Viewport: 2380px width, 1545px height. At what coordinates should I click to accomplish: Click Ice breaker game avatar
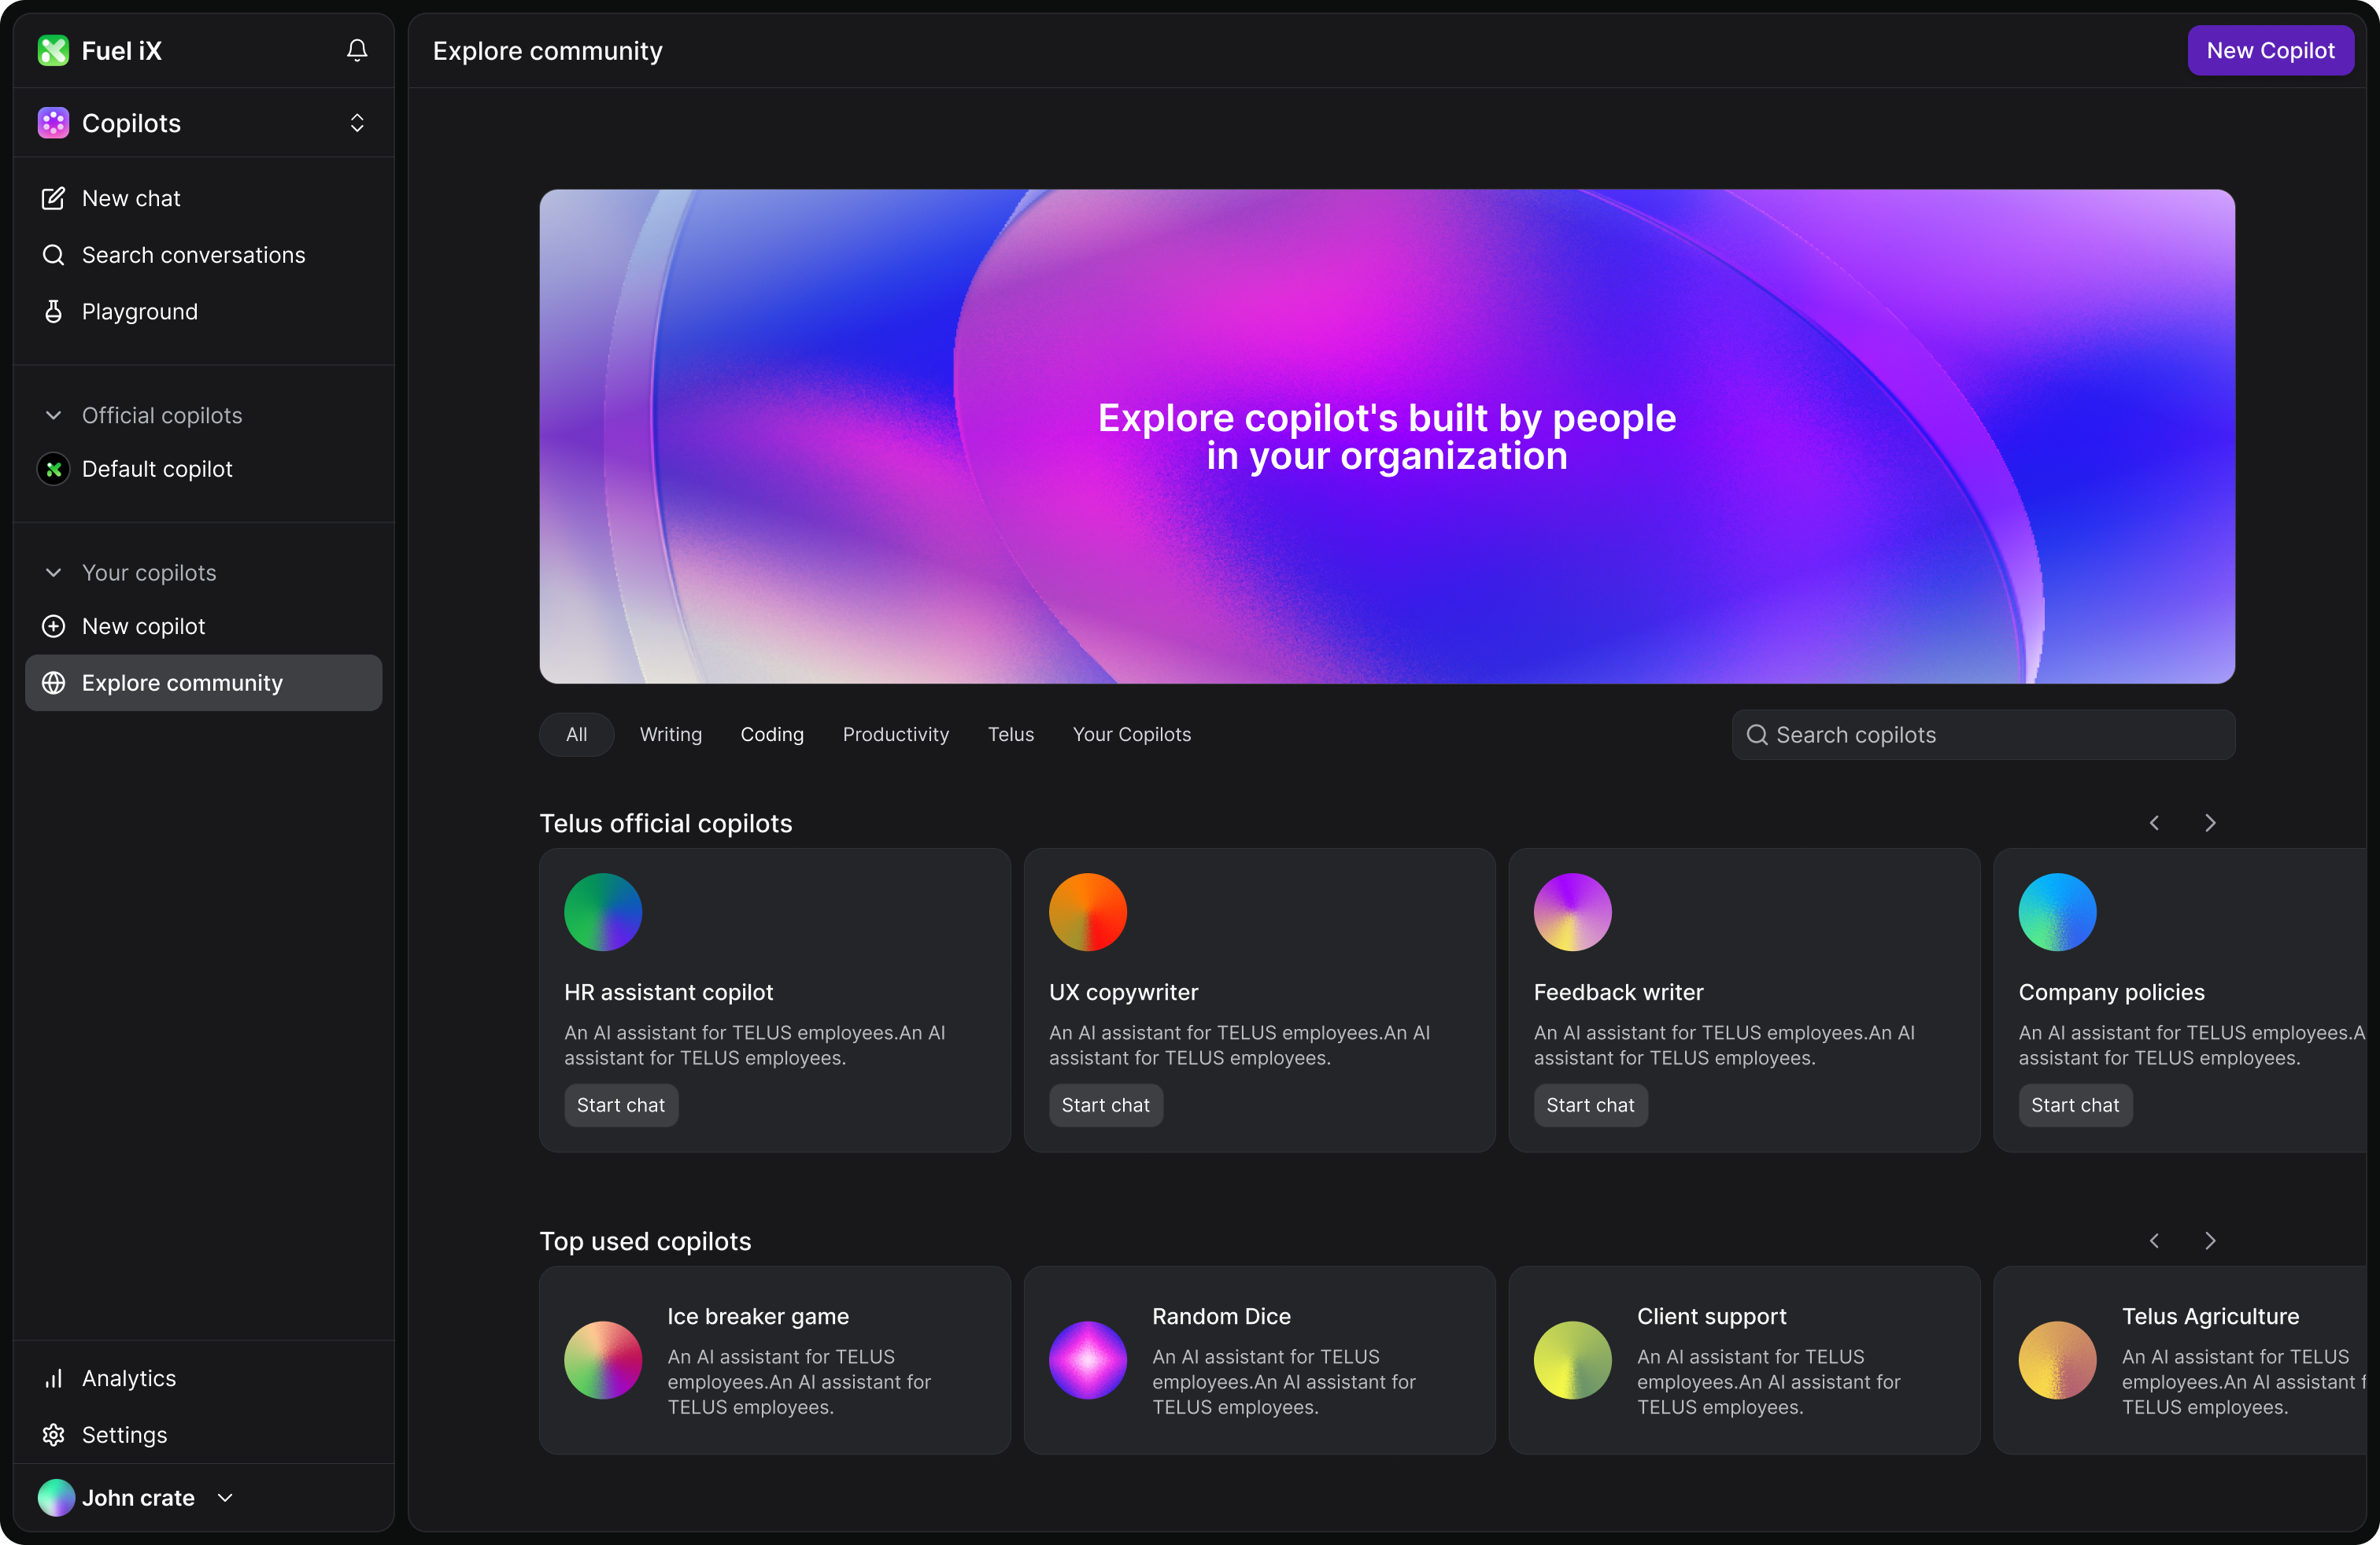point(603,1360)
